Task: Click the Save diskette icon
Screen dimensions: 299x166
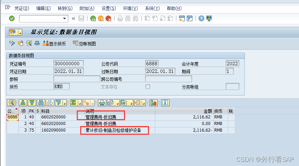Action: (81, 18)
